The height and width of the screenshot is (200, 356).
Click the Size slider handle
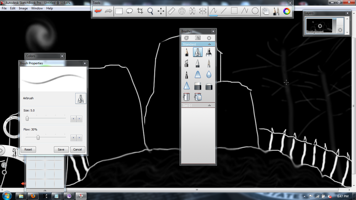coord(27,118)
